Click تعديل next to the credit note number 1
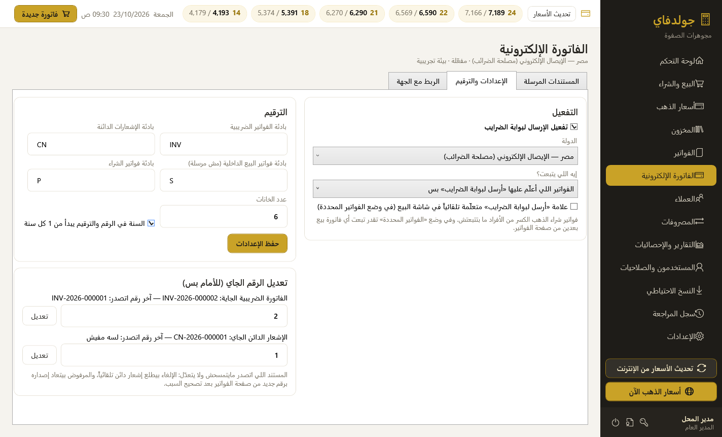 [40, 355]
